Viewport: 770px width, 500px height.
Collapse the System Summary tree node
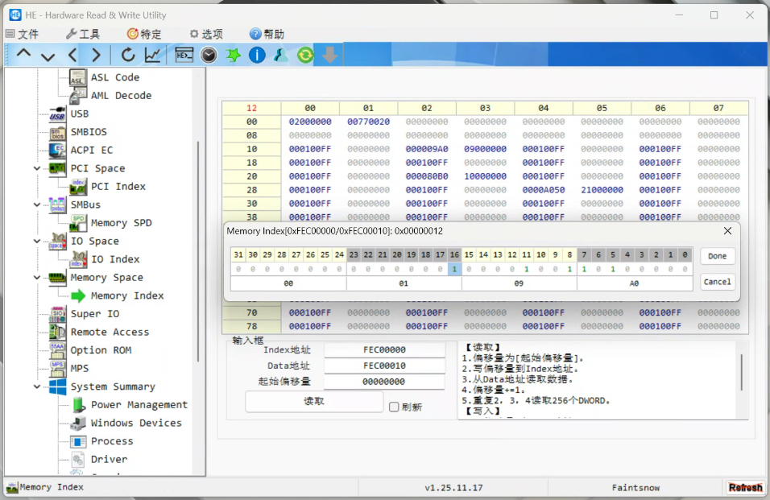point(37,386)
